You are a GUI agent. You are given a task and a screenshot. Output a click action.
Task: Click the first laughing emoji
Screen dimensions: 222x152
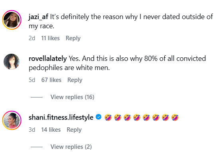click(x=108, y=117)
